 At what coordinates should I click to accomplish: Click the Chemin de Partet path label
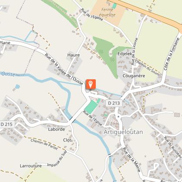pos(44,144)
